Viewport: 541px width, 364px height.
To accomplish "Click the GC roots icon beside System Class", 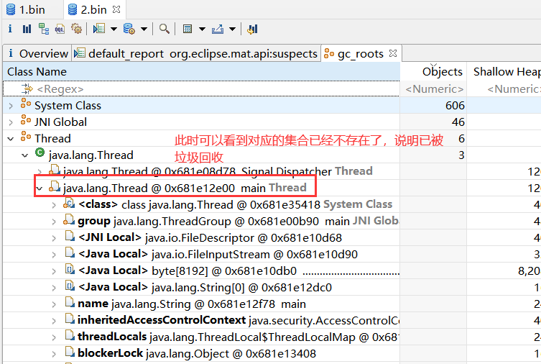I will 26,103.
